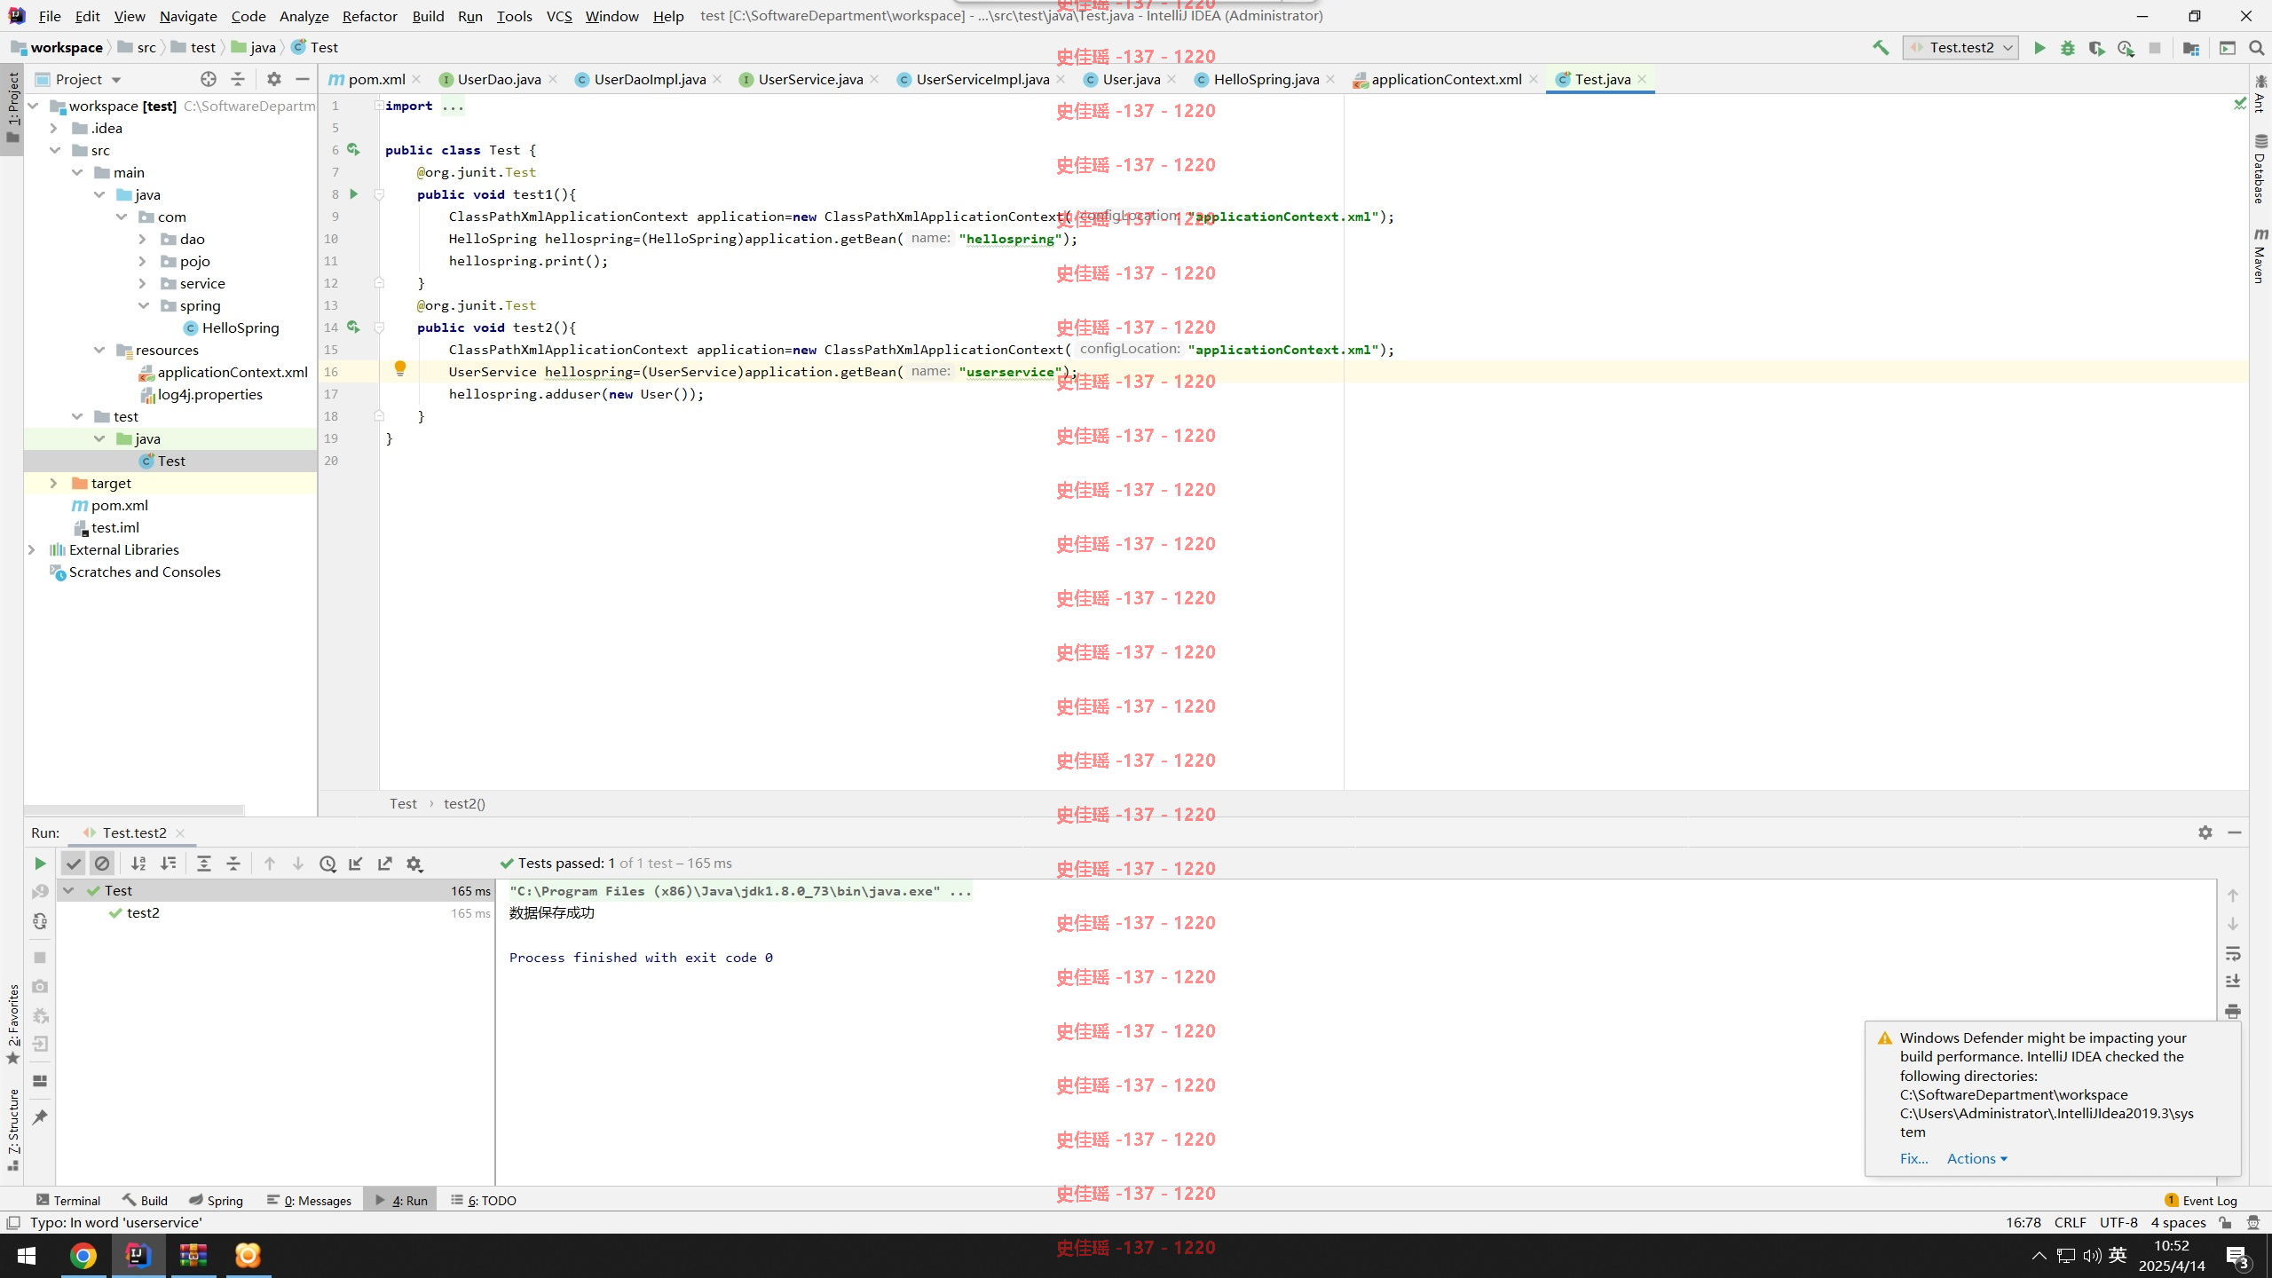The width and height of the screenshot is (2272, 1278).
Task: Collapse all in Project panel
Action: tap(238, 79)
